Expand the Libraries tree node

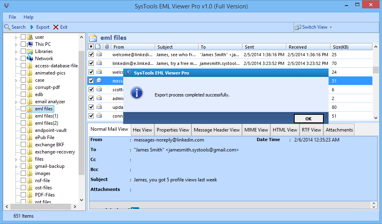pos(16,52)
